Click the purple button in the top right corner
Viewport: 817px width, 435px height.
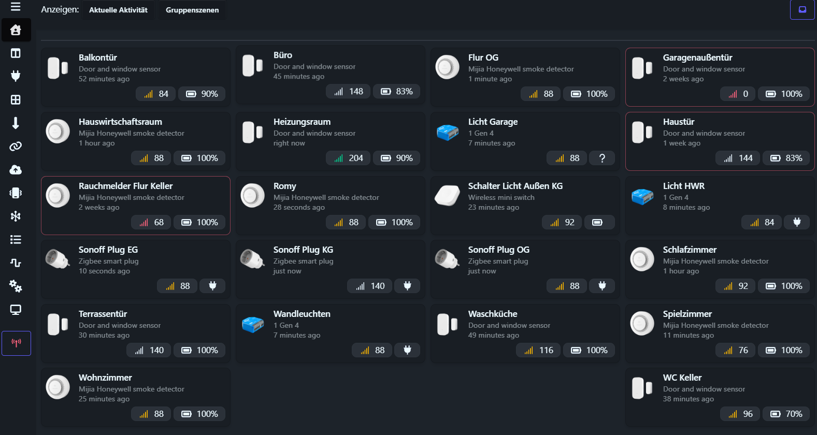pyautogui.click(x=802, y=9)
